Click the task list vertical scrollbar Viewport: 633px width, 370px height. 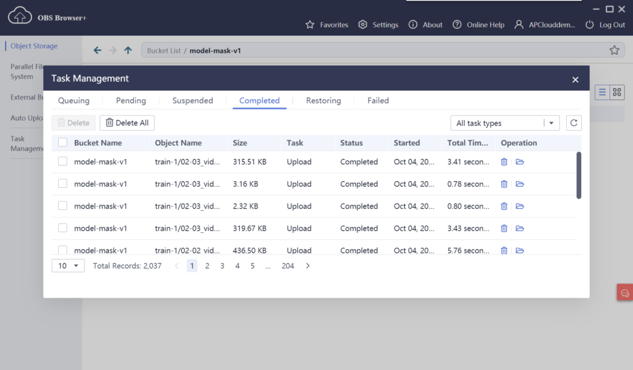pyautogui.click(x=579, y=175)
